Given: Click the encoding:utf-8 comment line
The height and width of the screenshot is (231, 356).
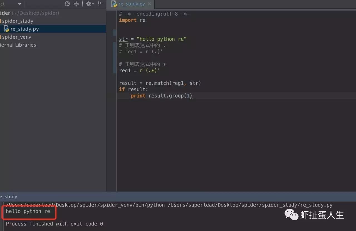Looking at the screenshot, I should 154,14.
